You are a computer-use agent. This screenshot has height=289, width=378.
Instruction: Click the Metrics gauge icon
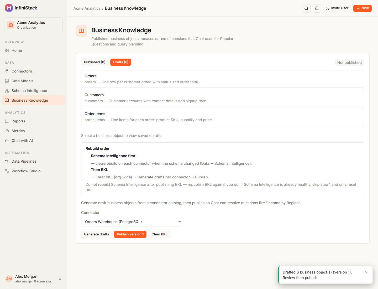[7, 131]
